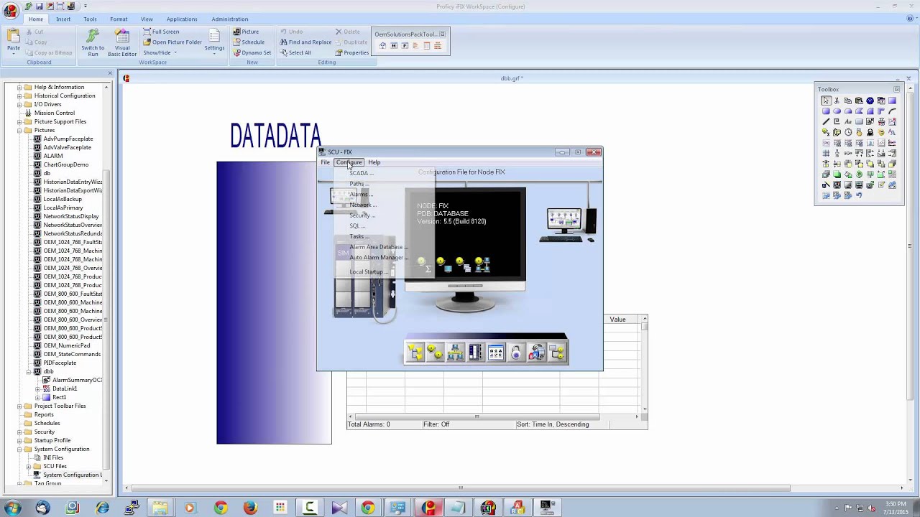Screen dimensions: 920x517
Task: Open Internet Explorer from the taskbar
Action: pyautogui.click(x=102, y=508)
